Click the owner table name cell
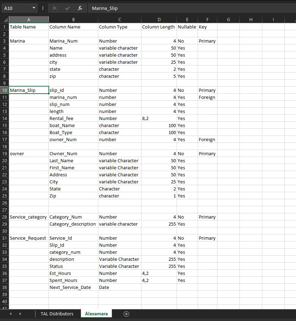This screenshot has width=296, height=321. [28, 153]
